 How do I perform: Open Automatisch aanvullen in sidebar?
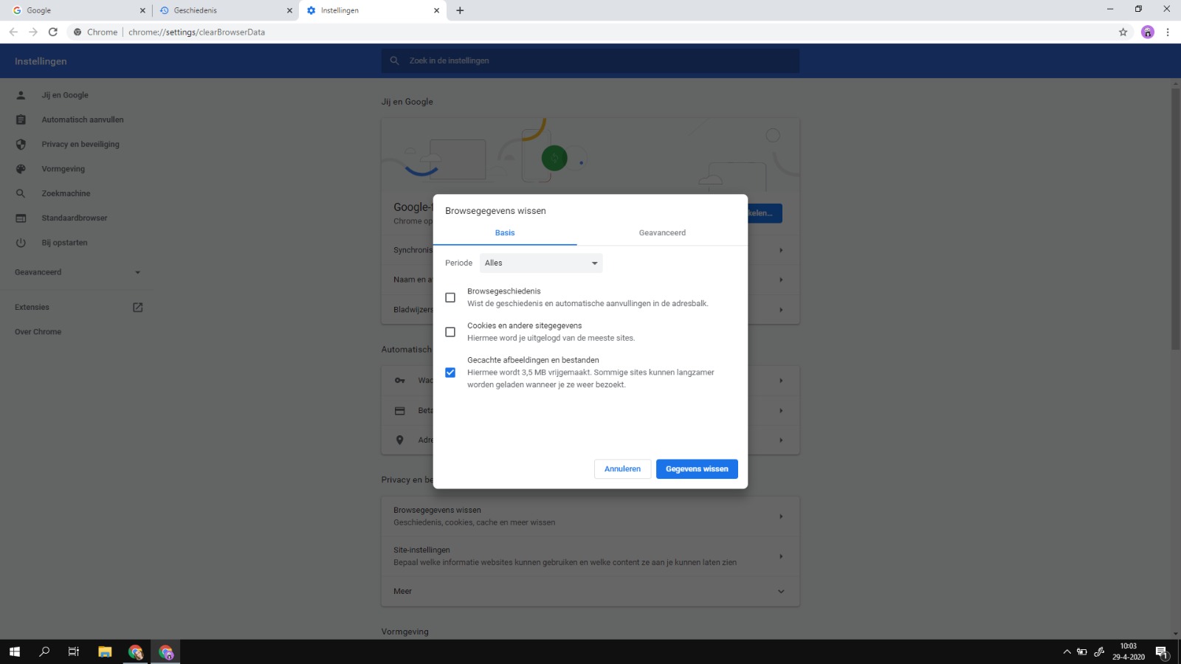[83, 120]
